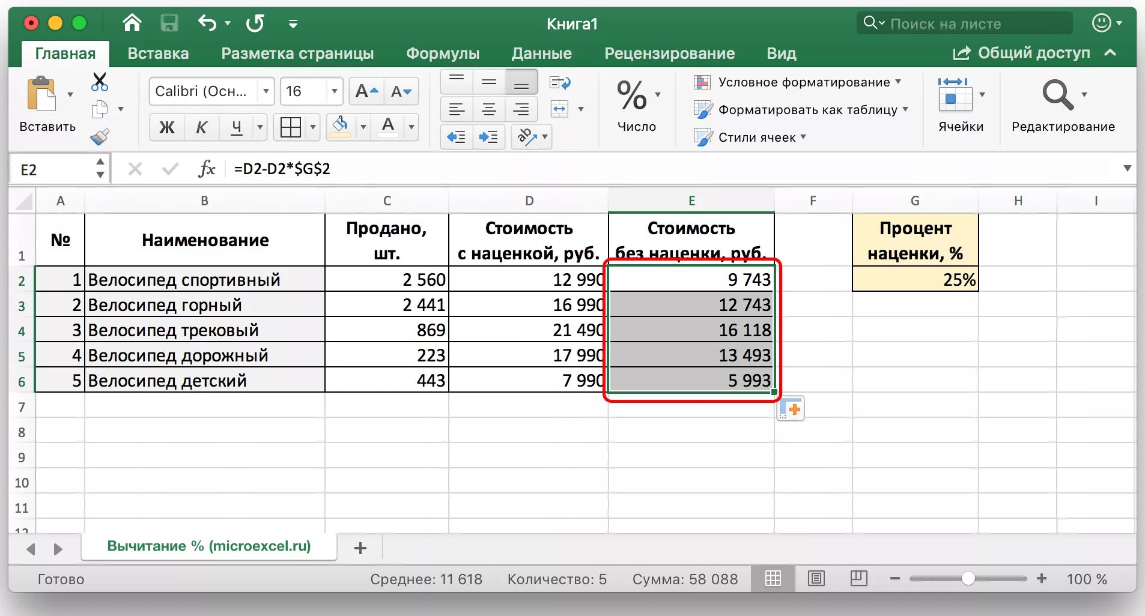
Task: Increase indent of cell content
Action: point(488,137)
